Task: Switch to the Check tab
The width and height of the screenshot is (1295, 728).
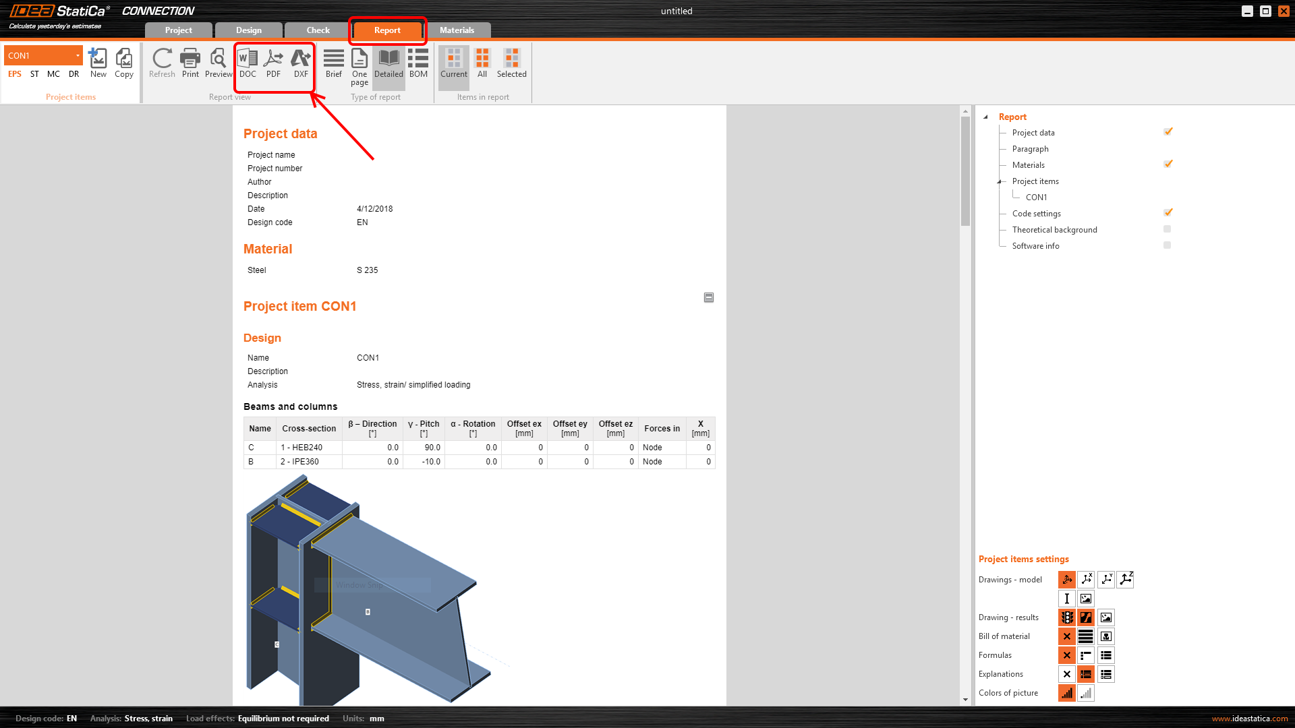Action: [318, 30]
